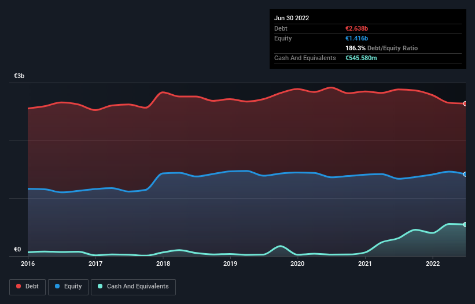Click the Jun 30 2022 tooltip date
The image size is (475, 304).
click(292, 18)
